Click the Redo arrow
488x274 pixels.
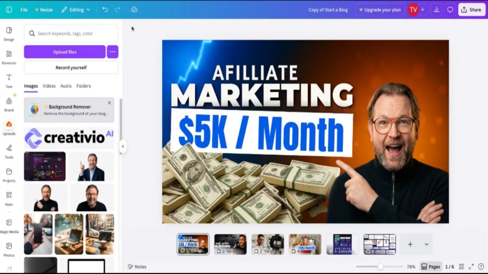(117, 10)
